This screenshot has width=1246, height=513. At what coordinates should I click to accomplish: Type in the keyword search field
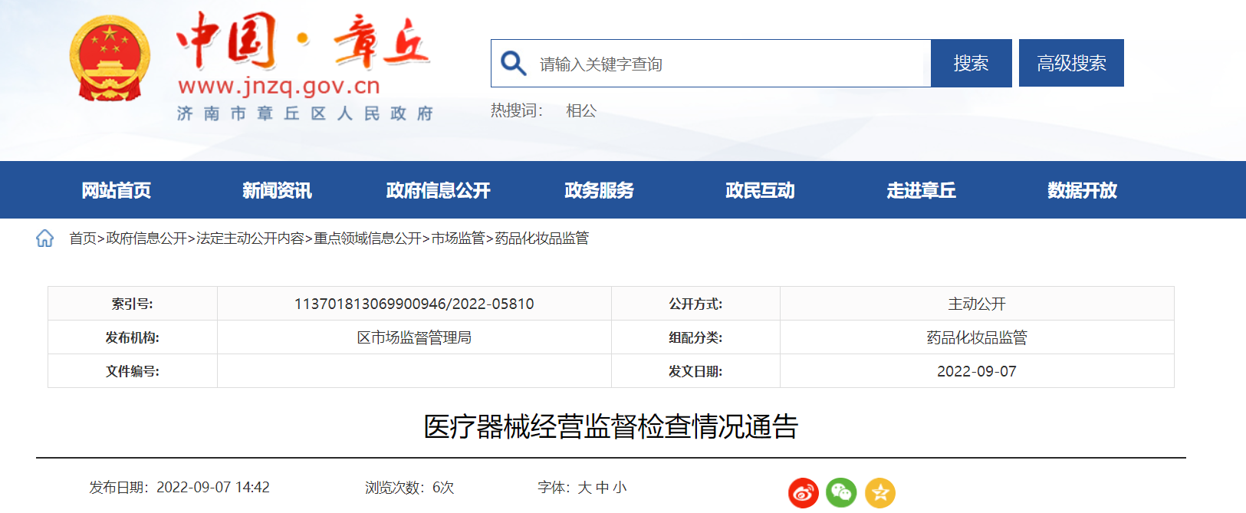[x=728, y=64]
